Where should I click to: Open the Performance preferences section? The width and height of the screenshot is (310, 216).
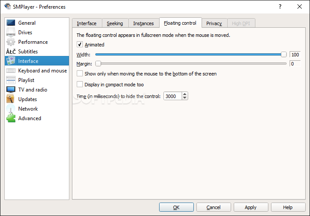click(37, 42)
